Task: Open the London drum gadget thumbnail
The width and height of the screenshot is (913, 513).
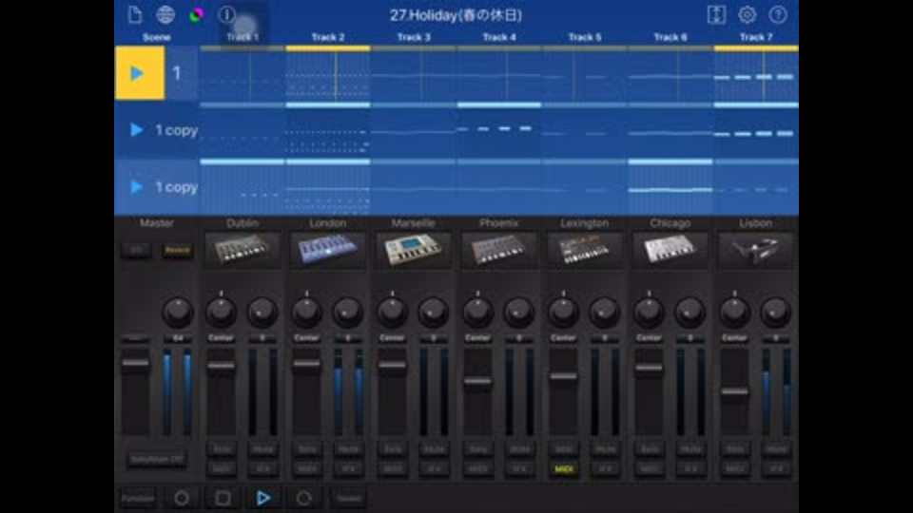Action: (x=328, y=250)
